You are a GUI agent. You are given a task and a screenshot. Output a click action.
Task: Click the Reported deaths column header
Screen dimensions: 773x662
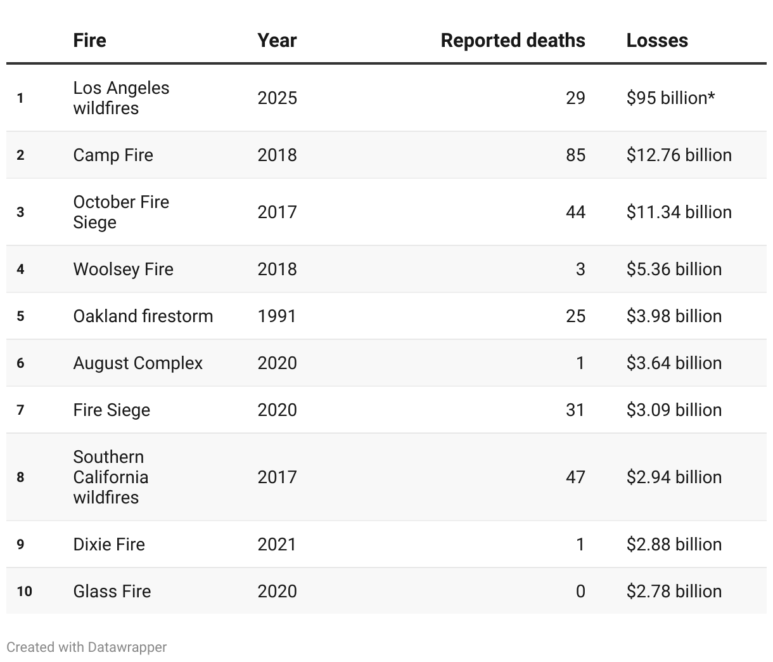(x=513, y=41)
